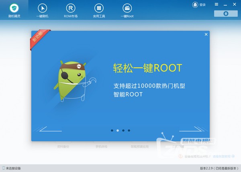Image resolution: width=241 pixels, height=172 pixels.
Task: Minimize the 刷机精灵 window
Action: pos(225,4)
